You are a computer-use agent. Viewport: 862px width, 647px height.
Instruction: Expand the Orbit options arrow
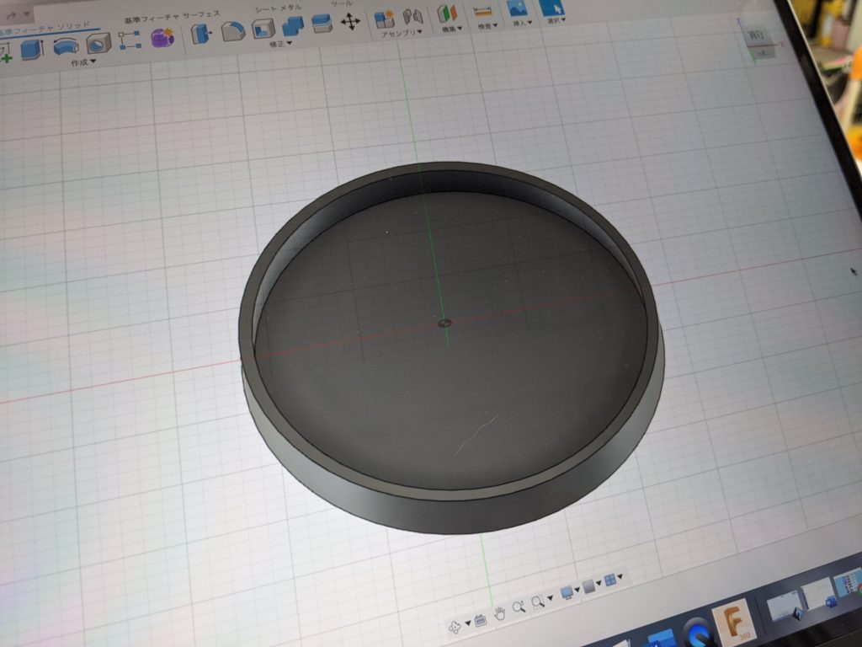(x=468, y=623)
